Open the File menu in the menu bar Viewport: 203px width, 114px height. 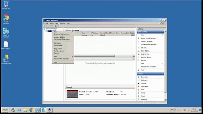coord(47,23)
